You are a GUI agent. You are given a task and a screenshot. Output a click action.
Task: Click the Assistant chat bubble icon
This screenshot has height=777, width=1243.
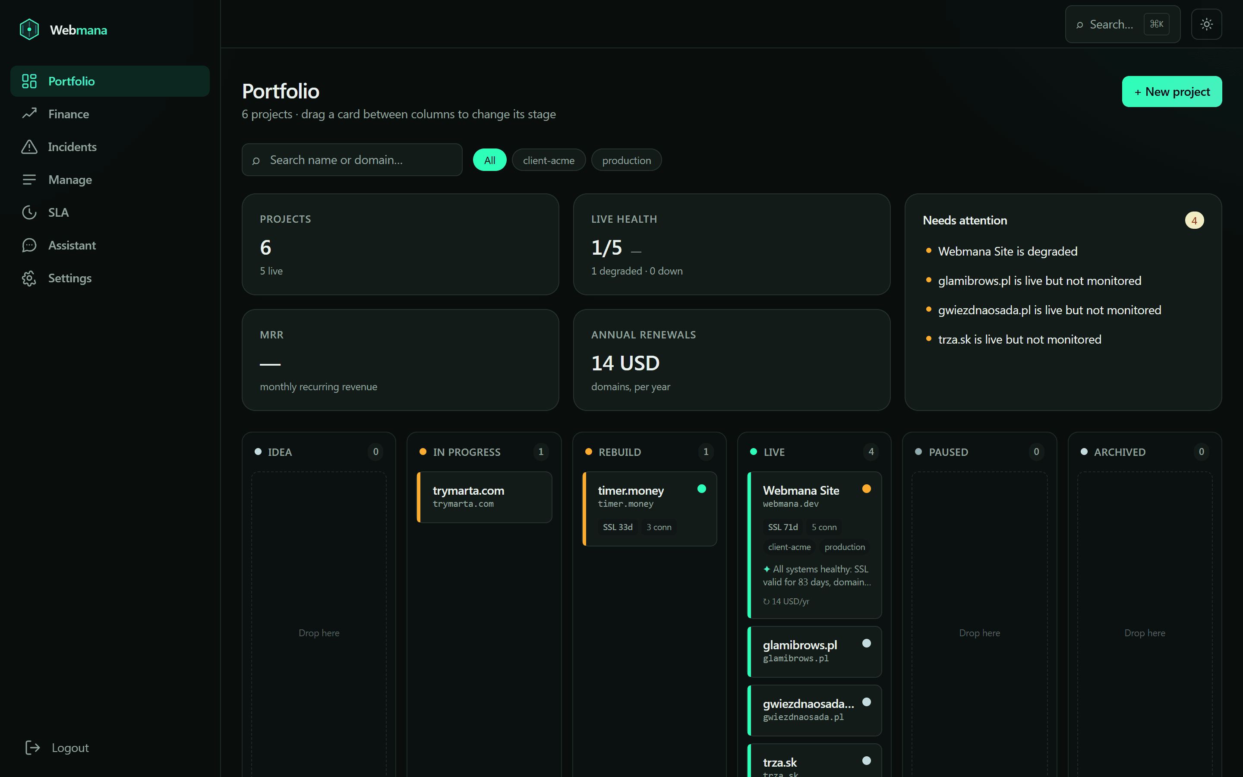click(x=29, y=245)
